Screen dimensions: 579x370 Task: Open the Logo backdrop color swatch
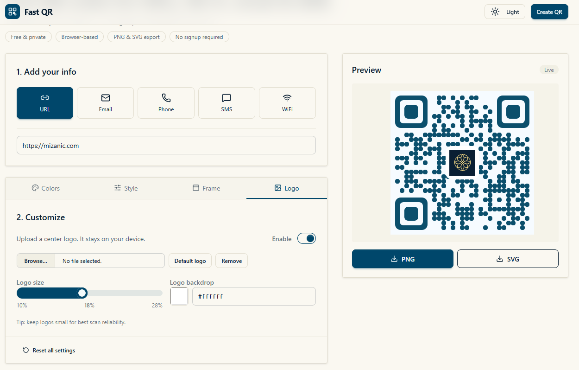[x=179, y=296]
